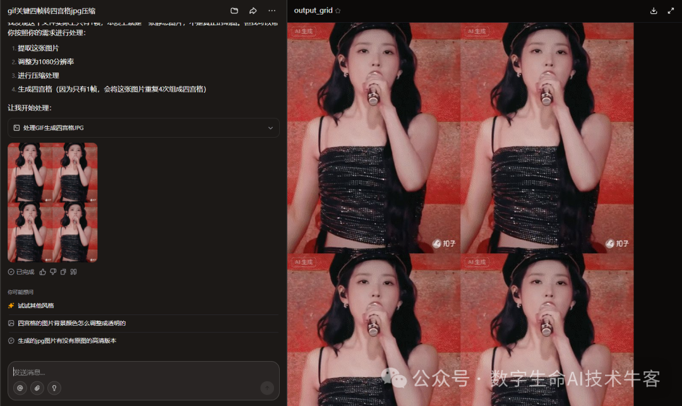Click list item 调整为1080分辨率
Viewport: 682px width, 406px height.
tap(45, 62)
